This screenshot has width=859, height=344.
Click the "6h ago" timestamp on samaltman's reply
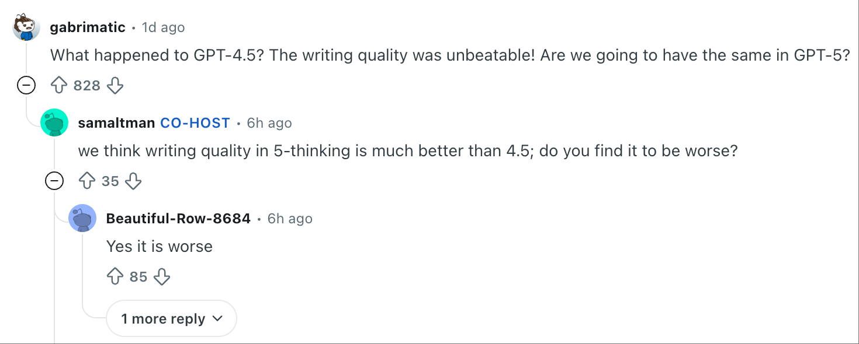click(269, 123)
